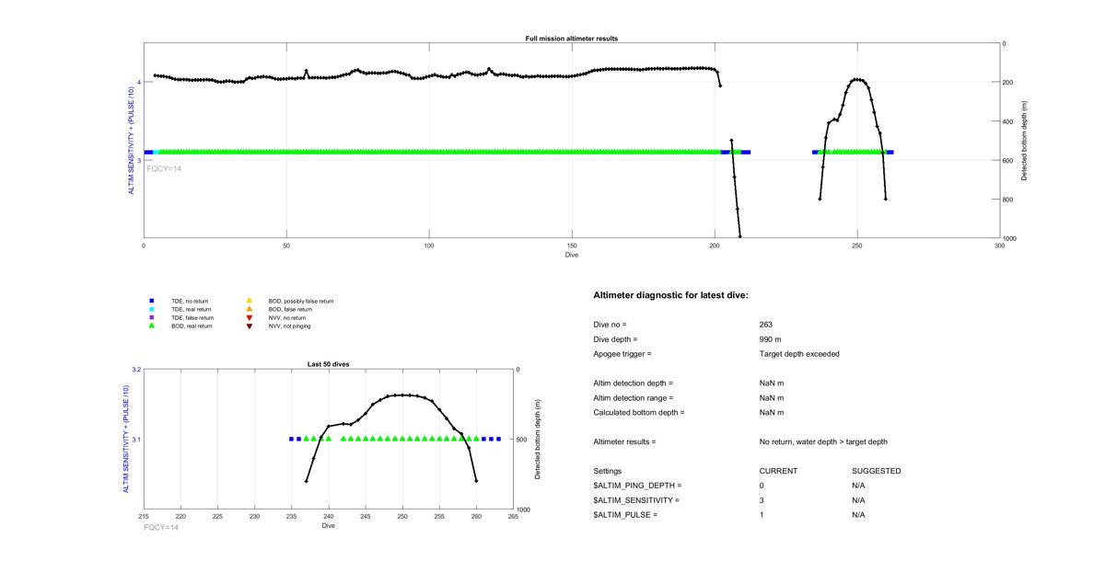Click the left-axis tick 3.2 on Last 50 dives chart

[x=136, y=370]
